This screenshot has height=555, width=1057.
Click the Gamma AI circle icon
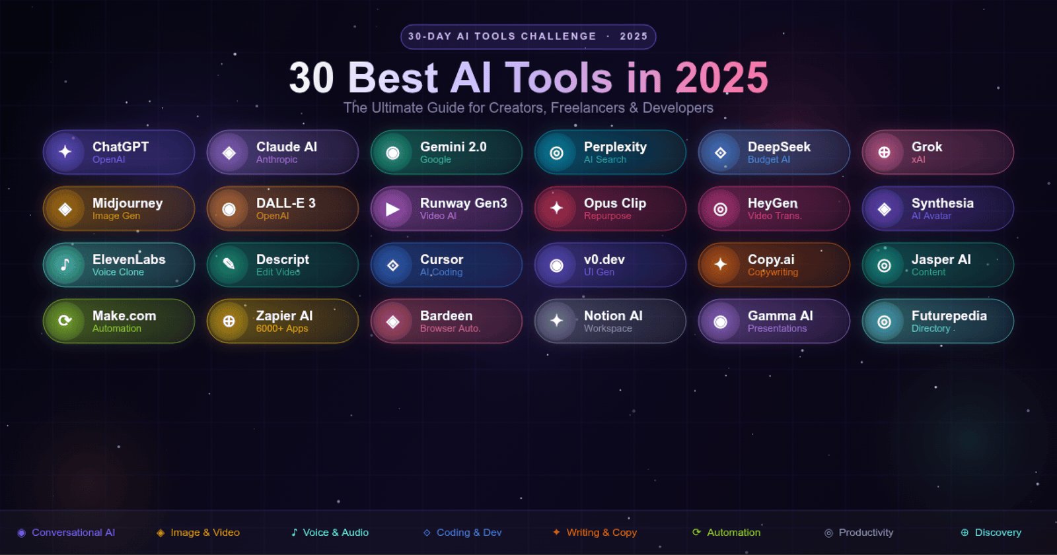click(721, 321)
